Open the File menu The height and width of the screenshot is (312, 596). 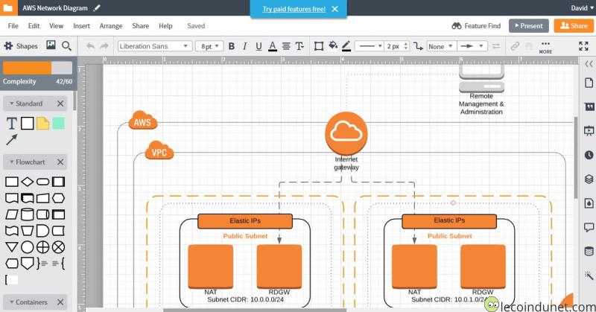click(13, 26)
